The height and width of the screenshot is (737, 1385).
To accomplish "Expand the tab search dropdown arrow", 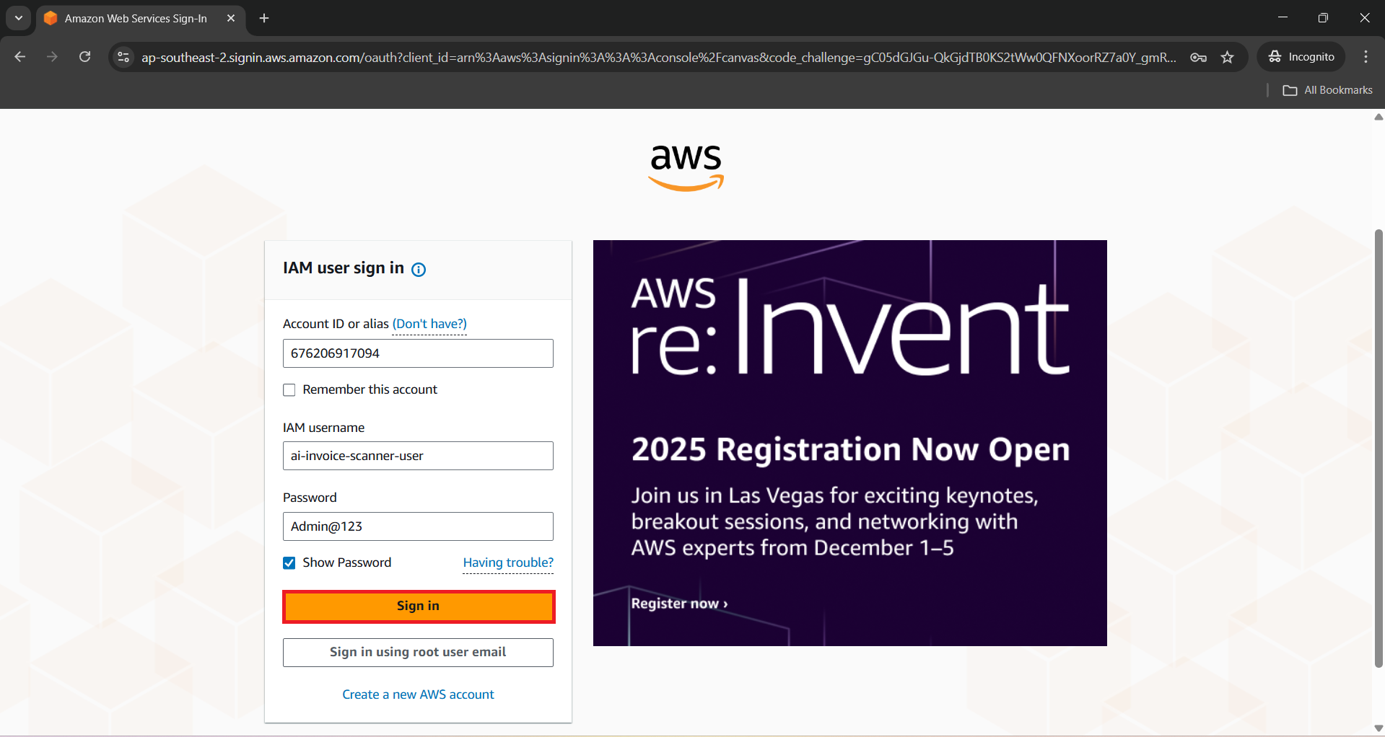I will [x=19, y=18].
